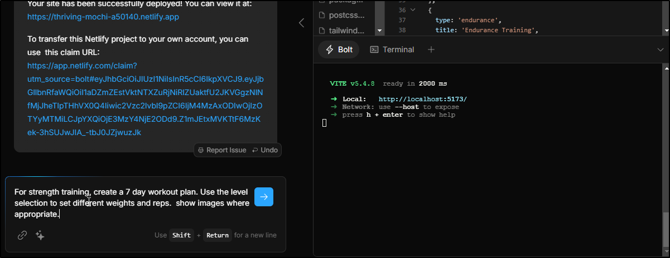The image size is (670, 258).
Task: Send the prompt with the blue arrow button
Action: (x=264, y=197)
